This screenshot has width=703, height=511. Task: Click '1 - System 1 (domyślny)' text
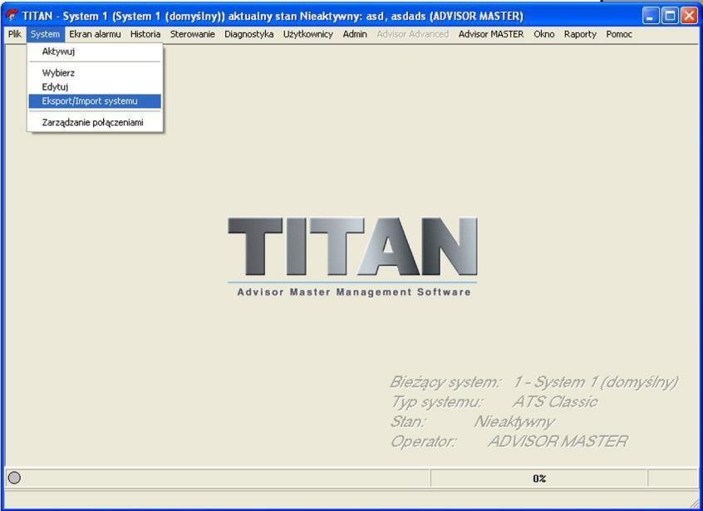click(596, 382)
